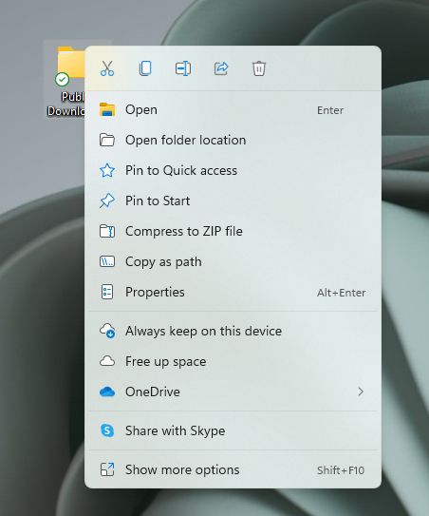This screenshot has width=429, height=516.
Task: Select Pin to Start
Action: pyautogui.click(x=233, y=201)
